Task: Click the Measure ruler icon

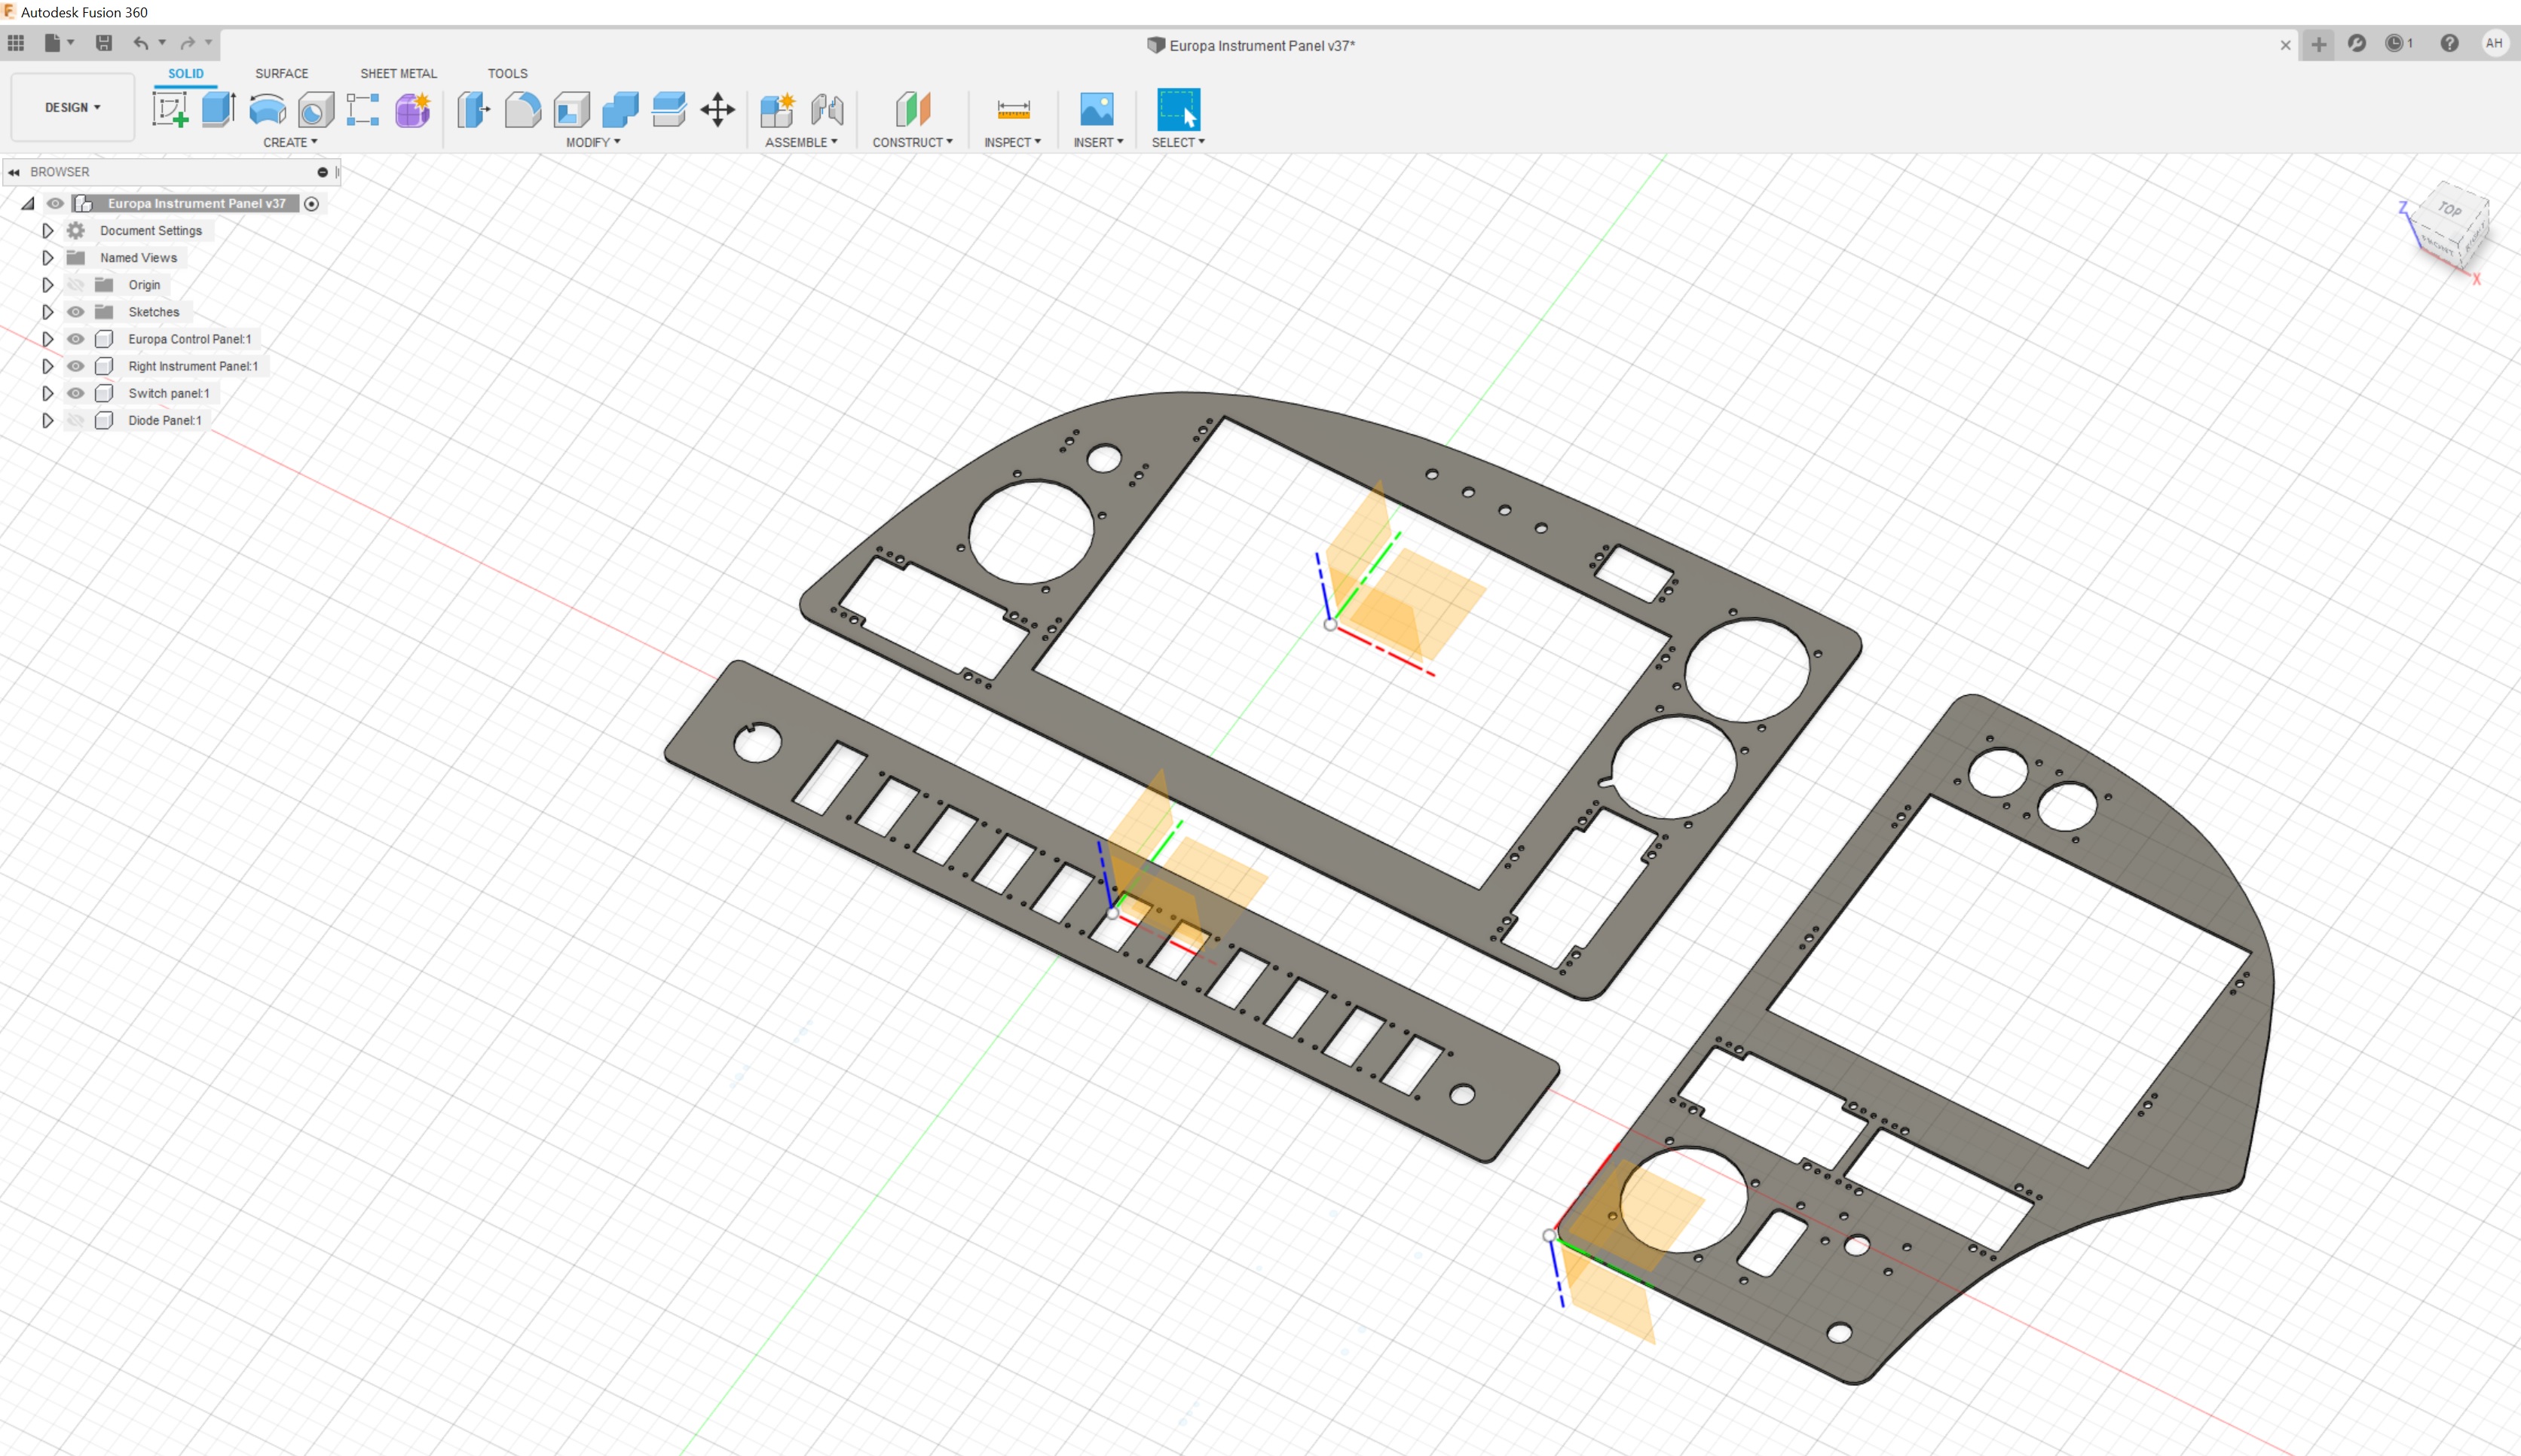Action: coord(1012,109)
